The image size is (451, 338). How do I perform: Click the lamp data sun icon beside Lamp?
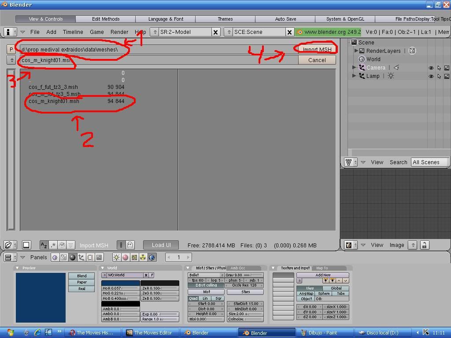pyautogui.click(x=391, y=76)
